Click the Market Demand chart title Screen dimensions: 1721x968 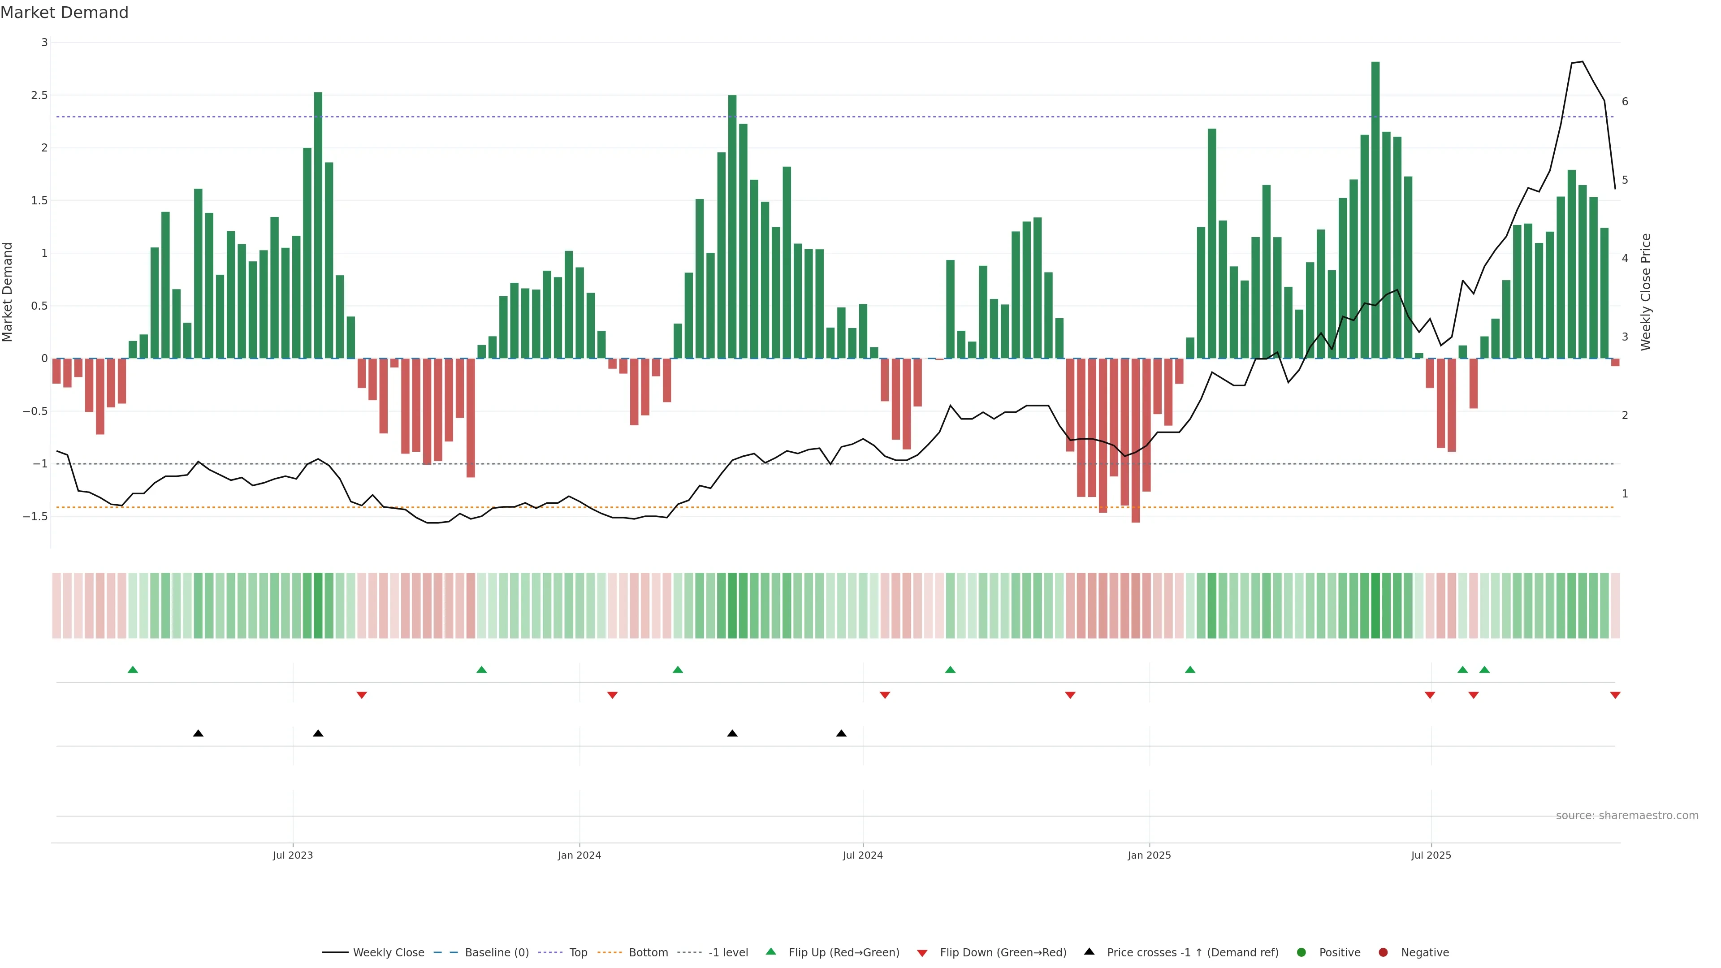64,13
